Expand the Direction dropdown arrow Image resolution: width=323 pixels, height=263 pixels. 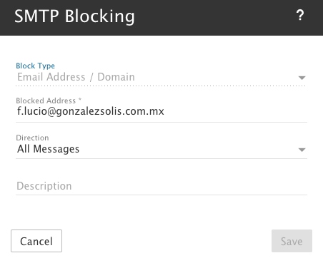coord(302,150)
